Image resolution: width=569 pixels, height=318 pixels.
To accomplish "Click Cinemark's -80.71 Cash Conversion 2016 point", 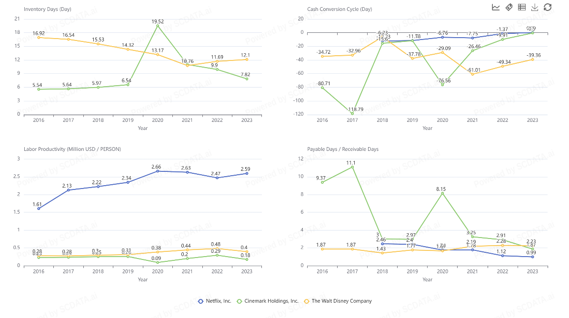I will pos(322,88).
